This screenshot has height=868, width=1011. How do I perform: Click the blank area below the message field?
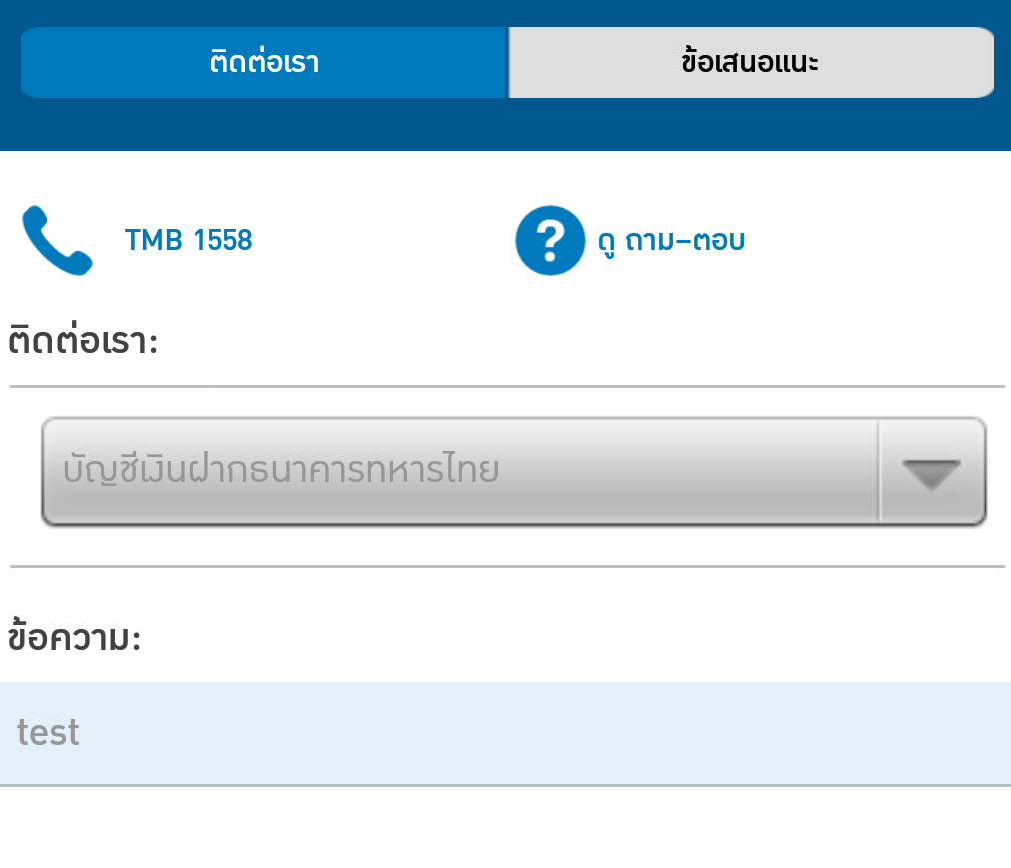[505, 829]
